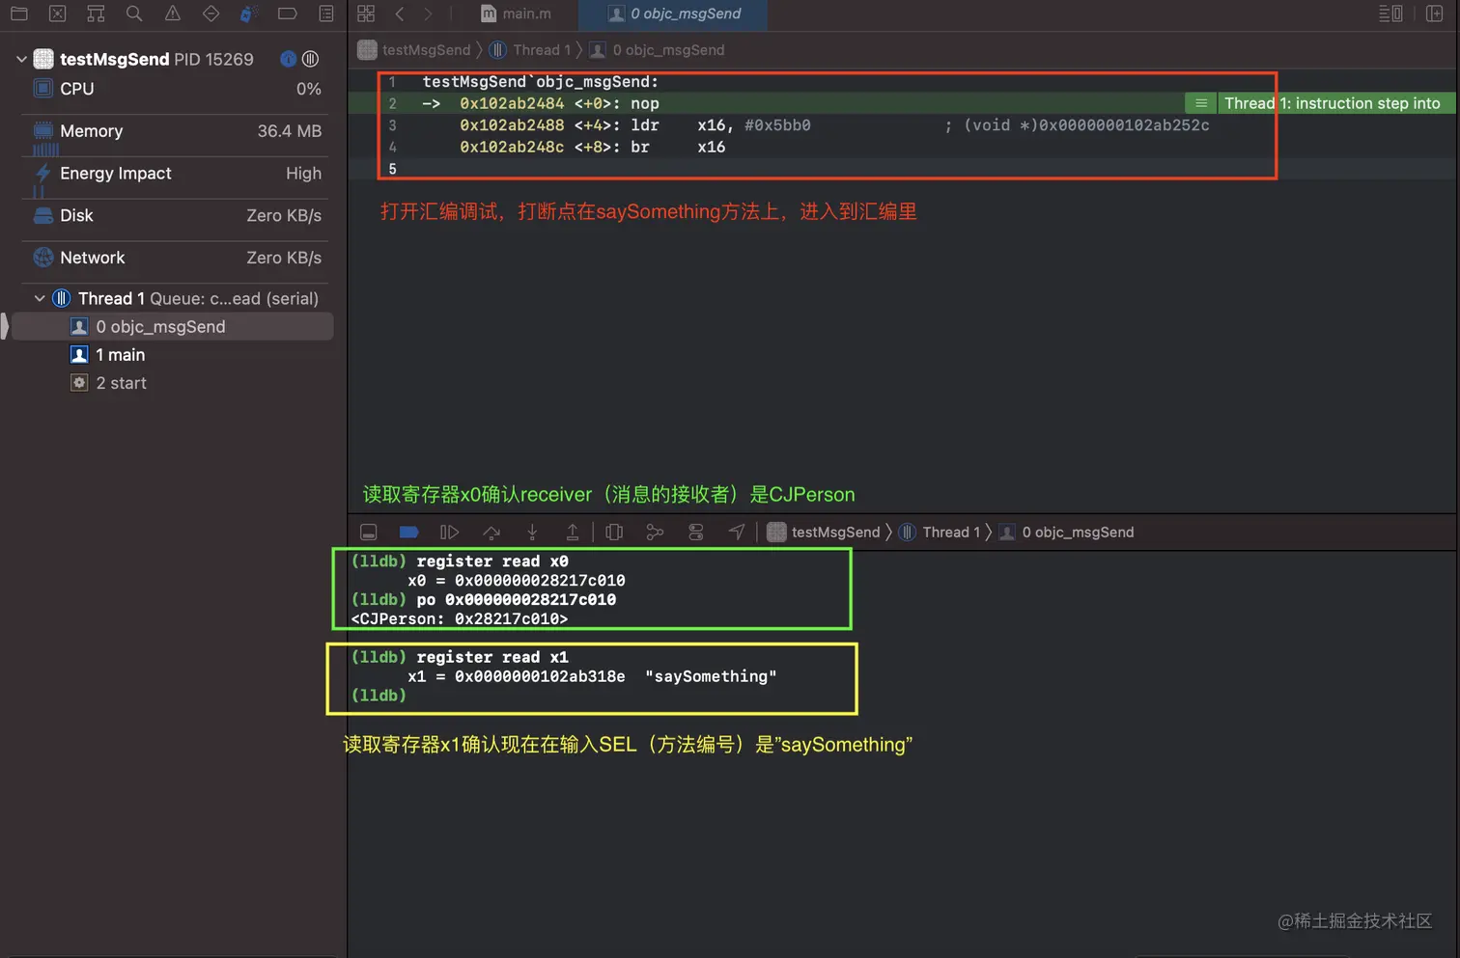Collapse Thread 1 disclosure triangle

pos(40,298)
